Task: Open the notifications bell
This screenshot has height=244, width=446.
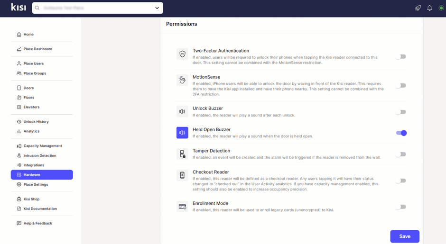Action: [x=429, y=8]
